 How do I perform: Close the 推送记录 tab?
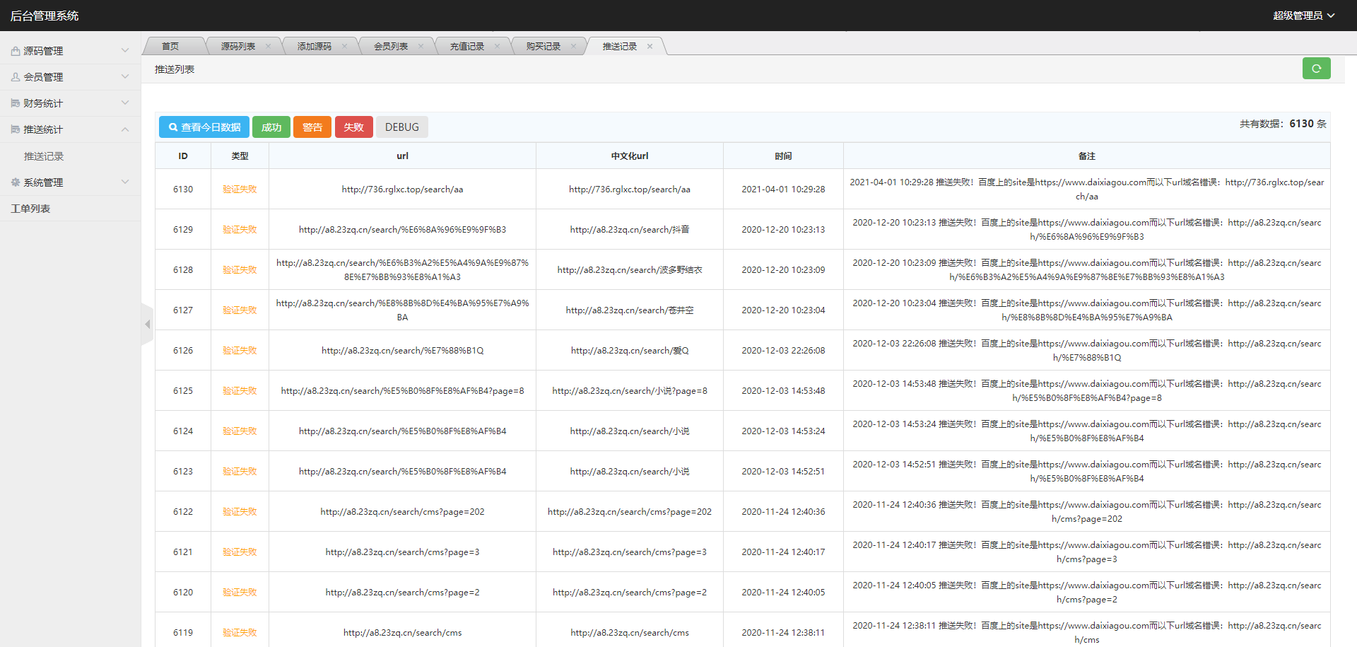click(650, 47)
